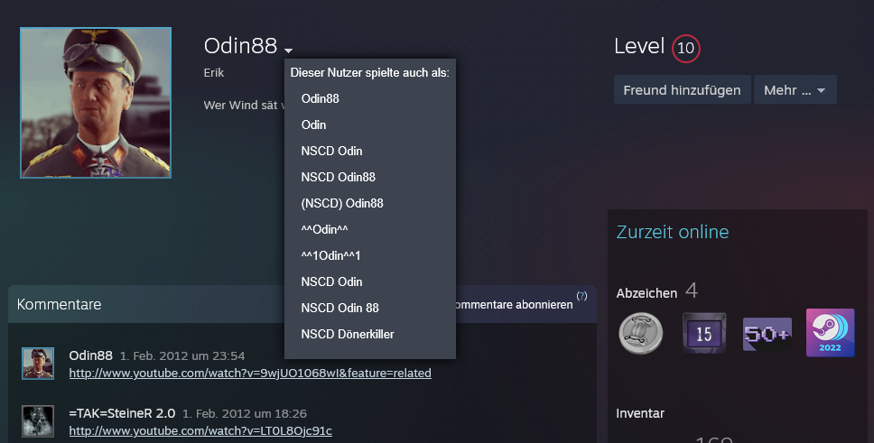Click the =TAK=SteineR 2.0 author name
Viewport: 874px width, 443px height.
(122, 413)
